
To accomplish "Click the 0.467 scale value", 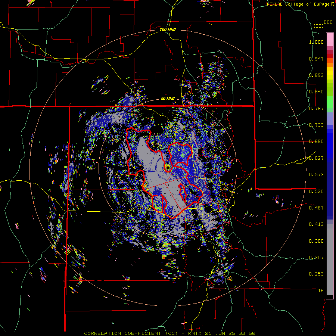I will tap(316, 208).
